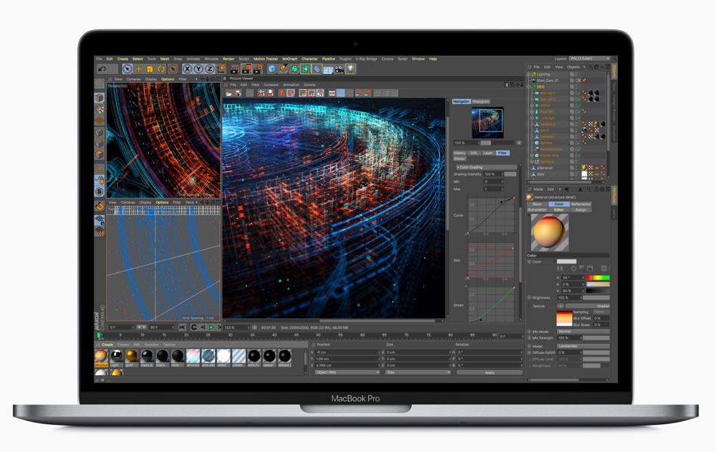Open Options menu in Perspective viewport
Image resolution: width=716 pixels, height=452 pixels.
pyautogui.click(x=167, y=79)
